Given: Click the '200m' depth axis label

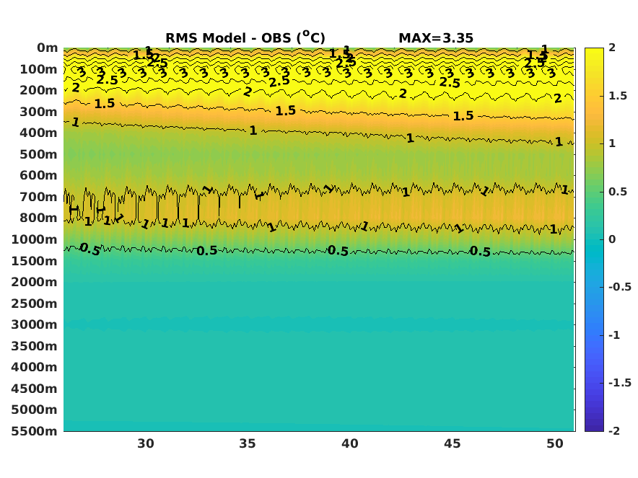Looking at the screenshot, I should click(x=39, y=91).
